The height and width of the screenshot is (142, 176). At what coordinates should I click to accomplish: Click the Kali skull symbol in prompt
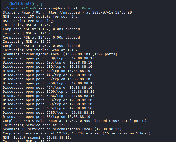tap(21, 4)
